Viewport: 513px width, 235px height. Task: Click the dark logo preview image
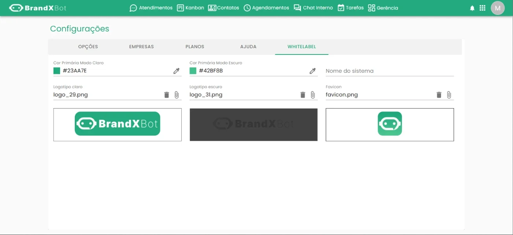(254, 125)
